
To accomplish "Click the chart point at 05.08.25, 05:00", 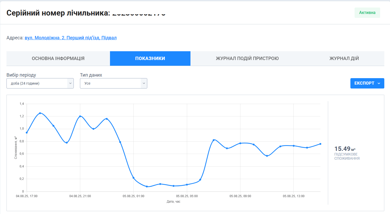I will click(187, 185).
